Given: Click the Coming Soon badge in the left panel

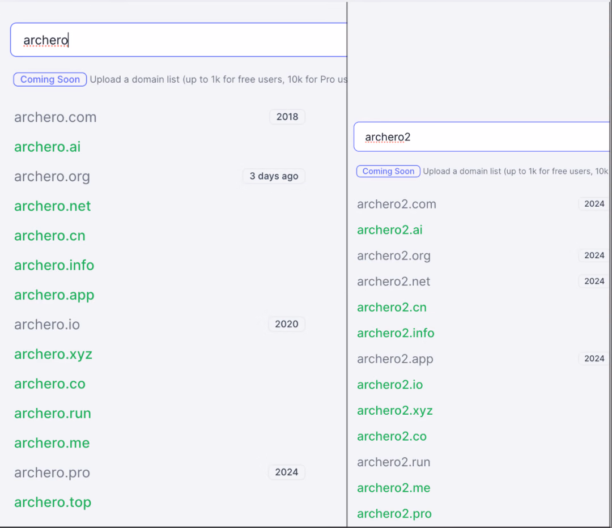Looking at the screenshot, I should (x=50, y=79).
